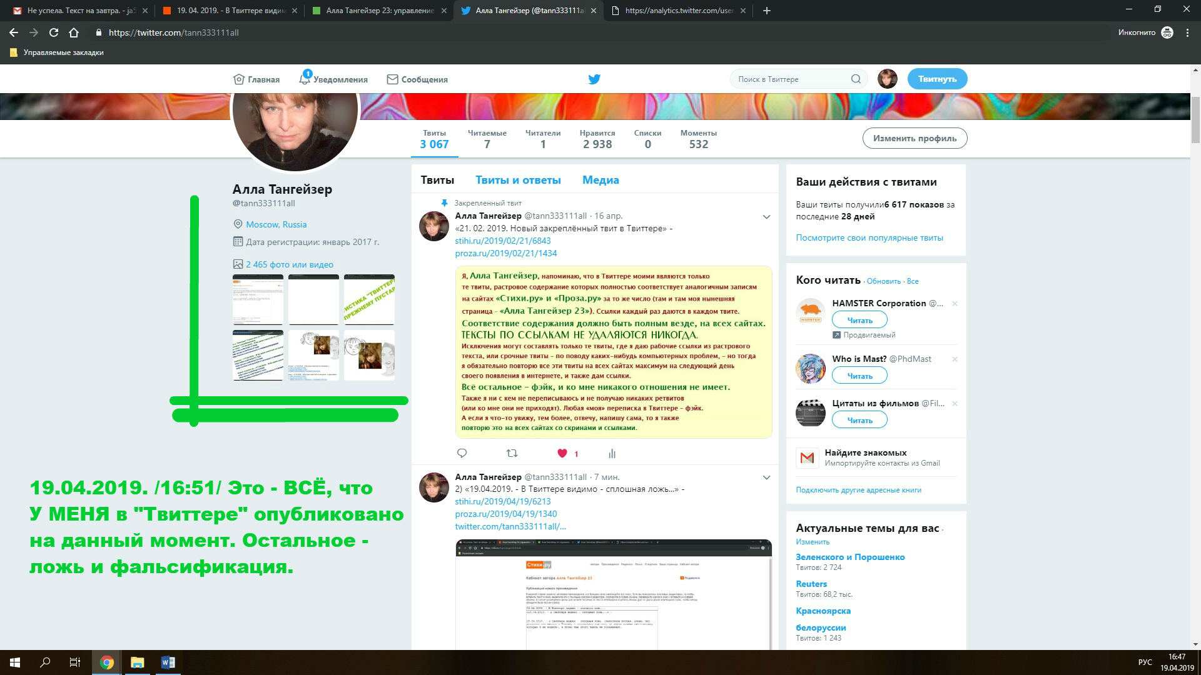Reply to the pinned tweet
Viewport: 1201px width, 675px height.
462,453
